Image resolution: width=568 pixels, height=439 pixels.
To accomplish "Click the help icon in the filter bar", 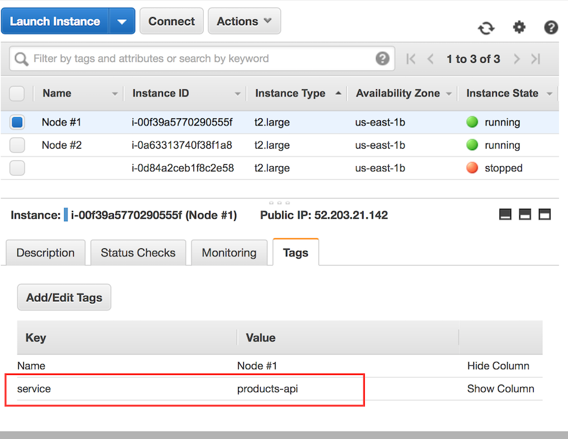I will (382, 58).
